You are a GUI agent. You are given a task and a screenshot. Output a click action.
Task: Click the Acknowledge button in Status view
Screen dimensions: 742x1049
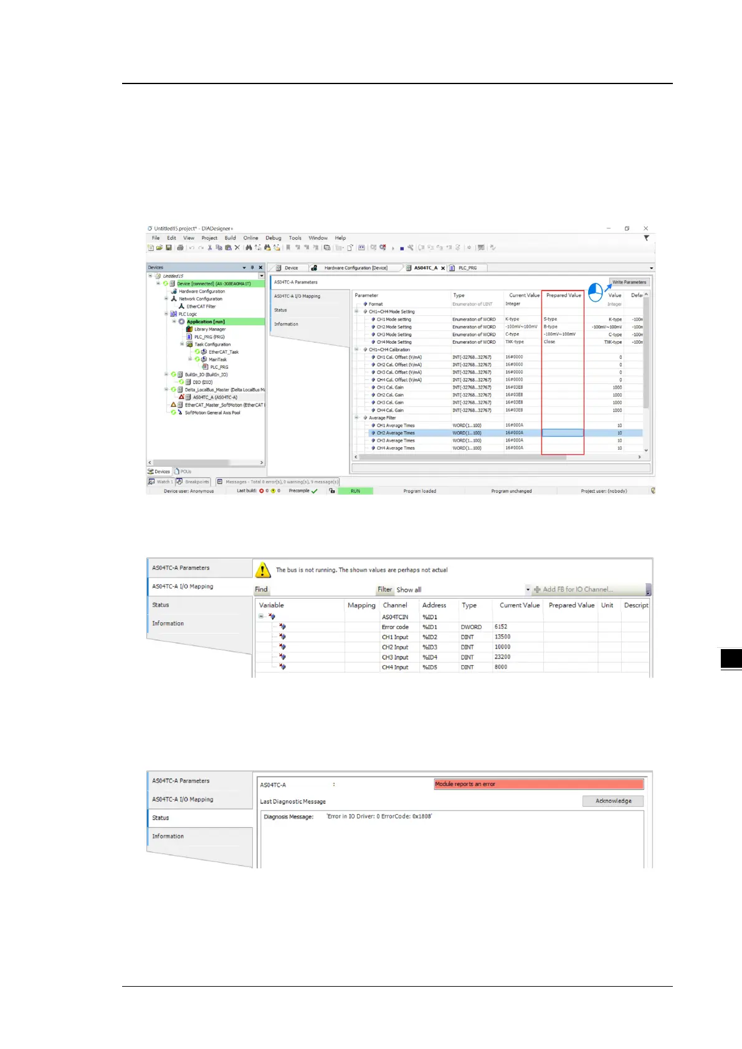[x=613, y=801]
